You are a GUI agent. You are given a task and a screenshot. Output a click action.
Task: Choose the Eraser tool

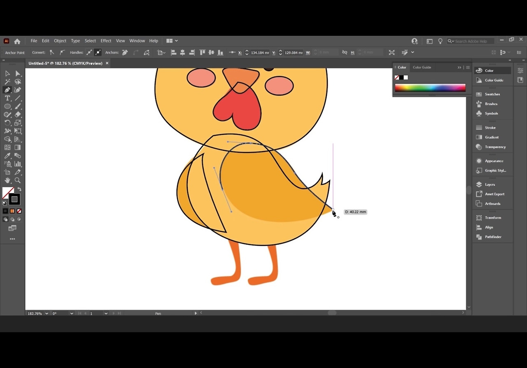point(18,114)
